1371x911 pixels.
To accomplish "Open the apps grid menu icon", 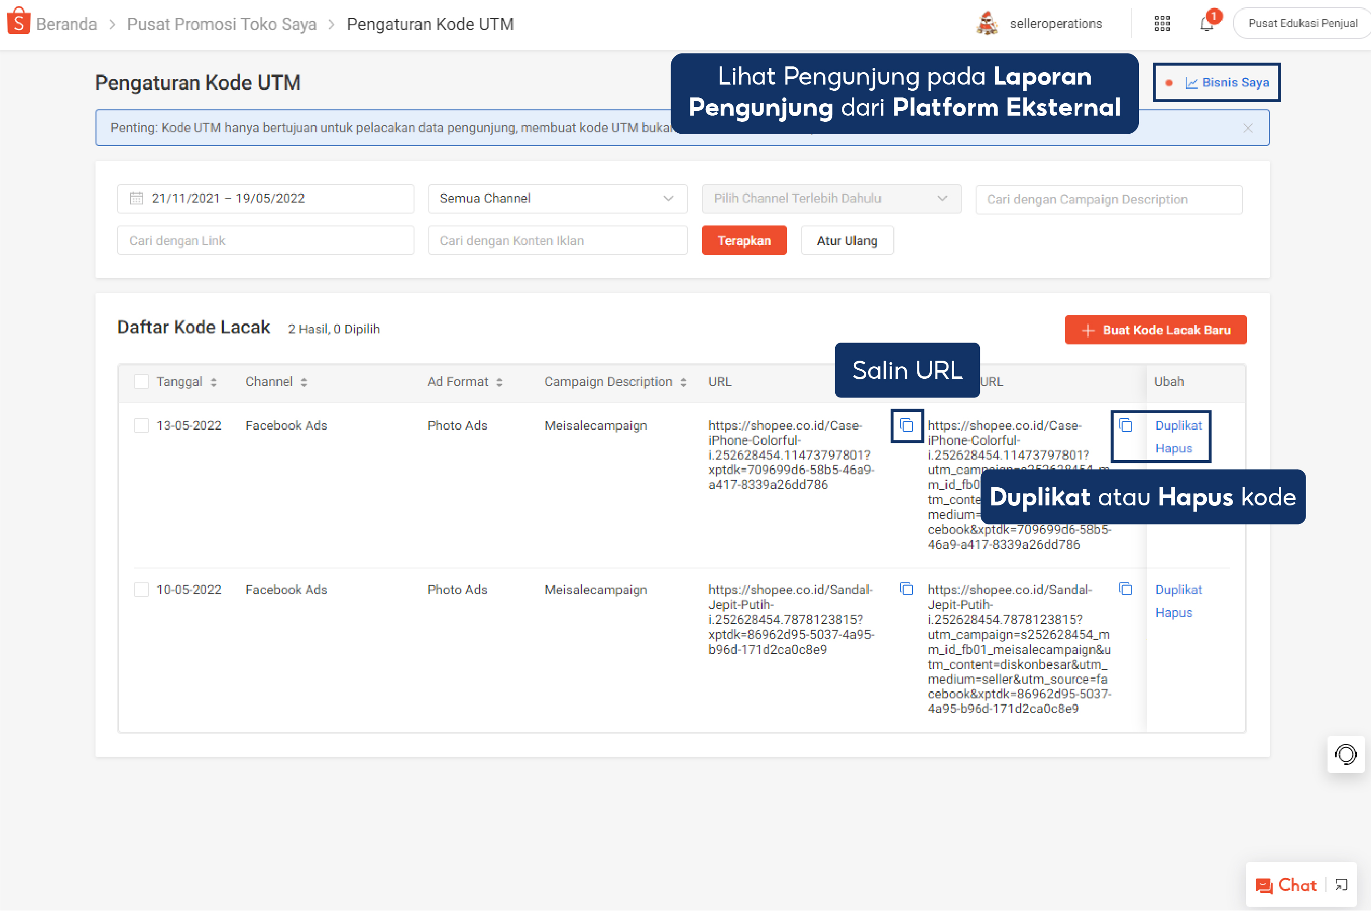I will pos(1161,24).
